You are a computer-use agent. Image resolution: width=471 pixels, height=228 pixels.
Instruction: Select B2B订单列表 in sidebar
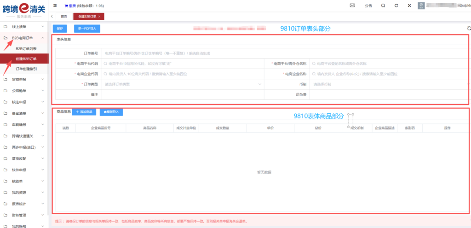click(x=26, y=48)
